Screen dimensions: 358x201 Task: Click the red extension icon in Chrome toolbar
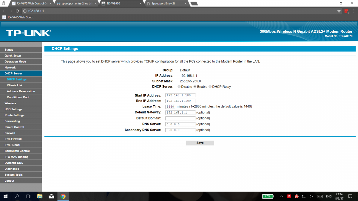click(346, 11)
